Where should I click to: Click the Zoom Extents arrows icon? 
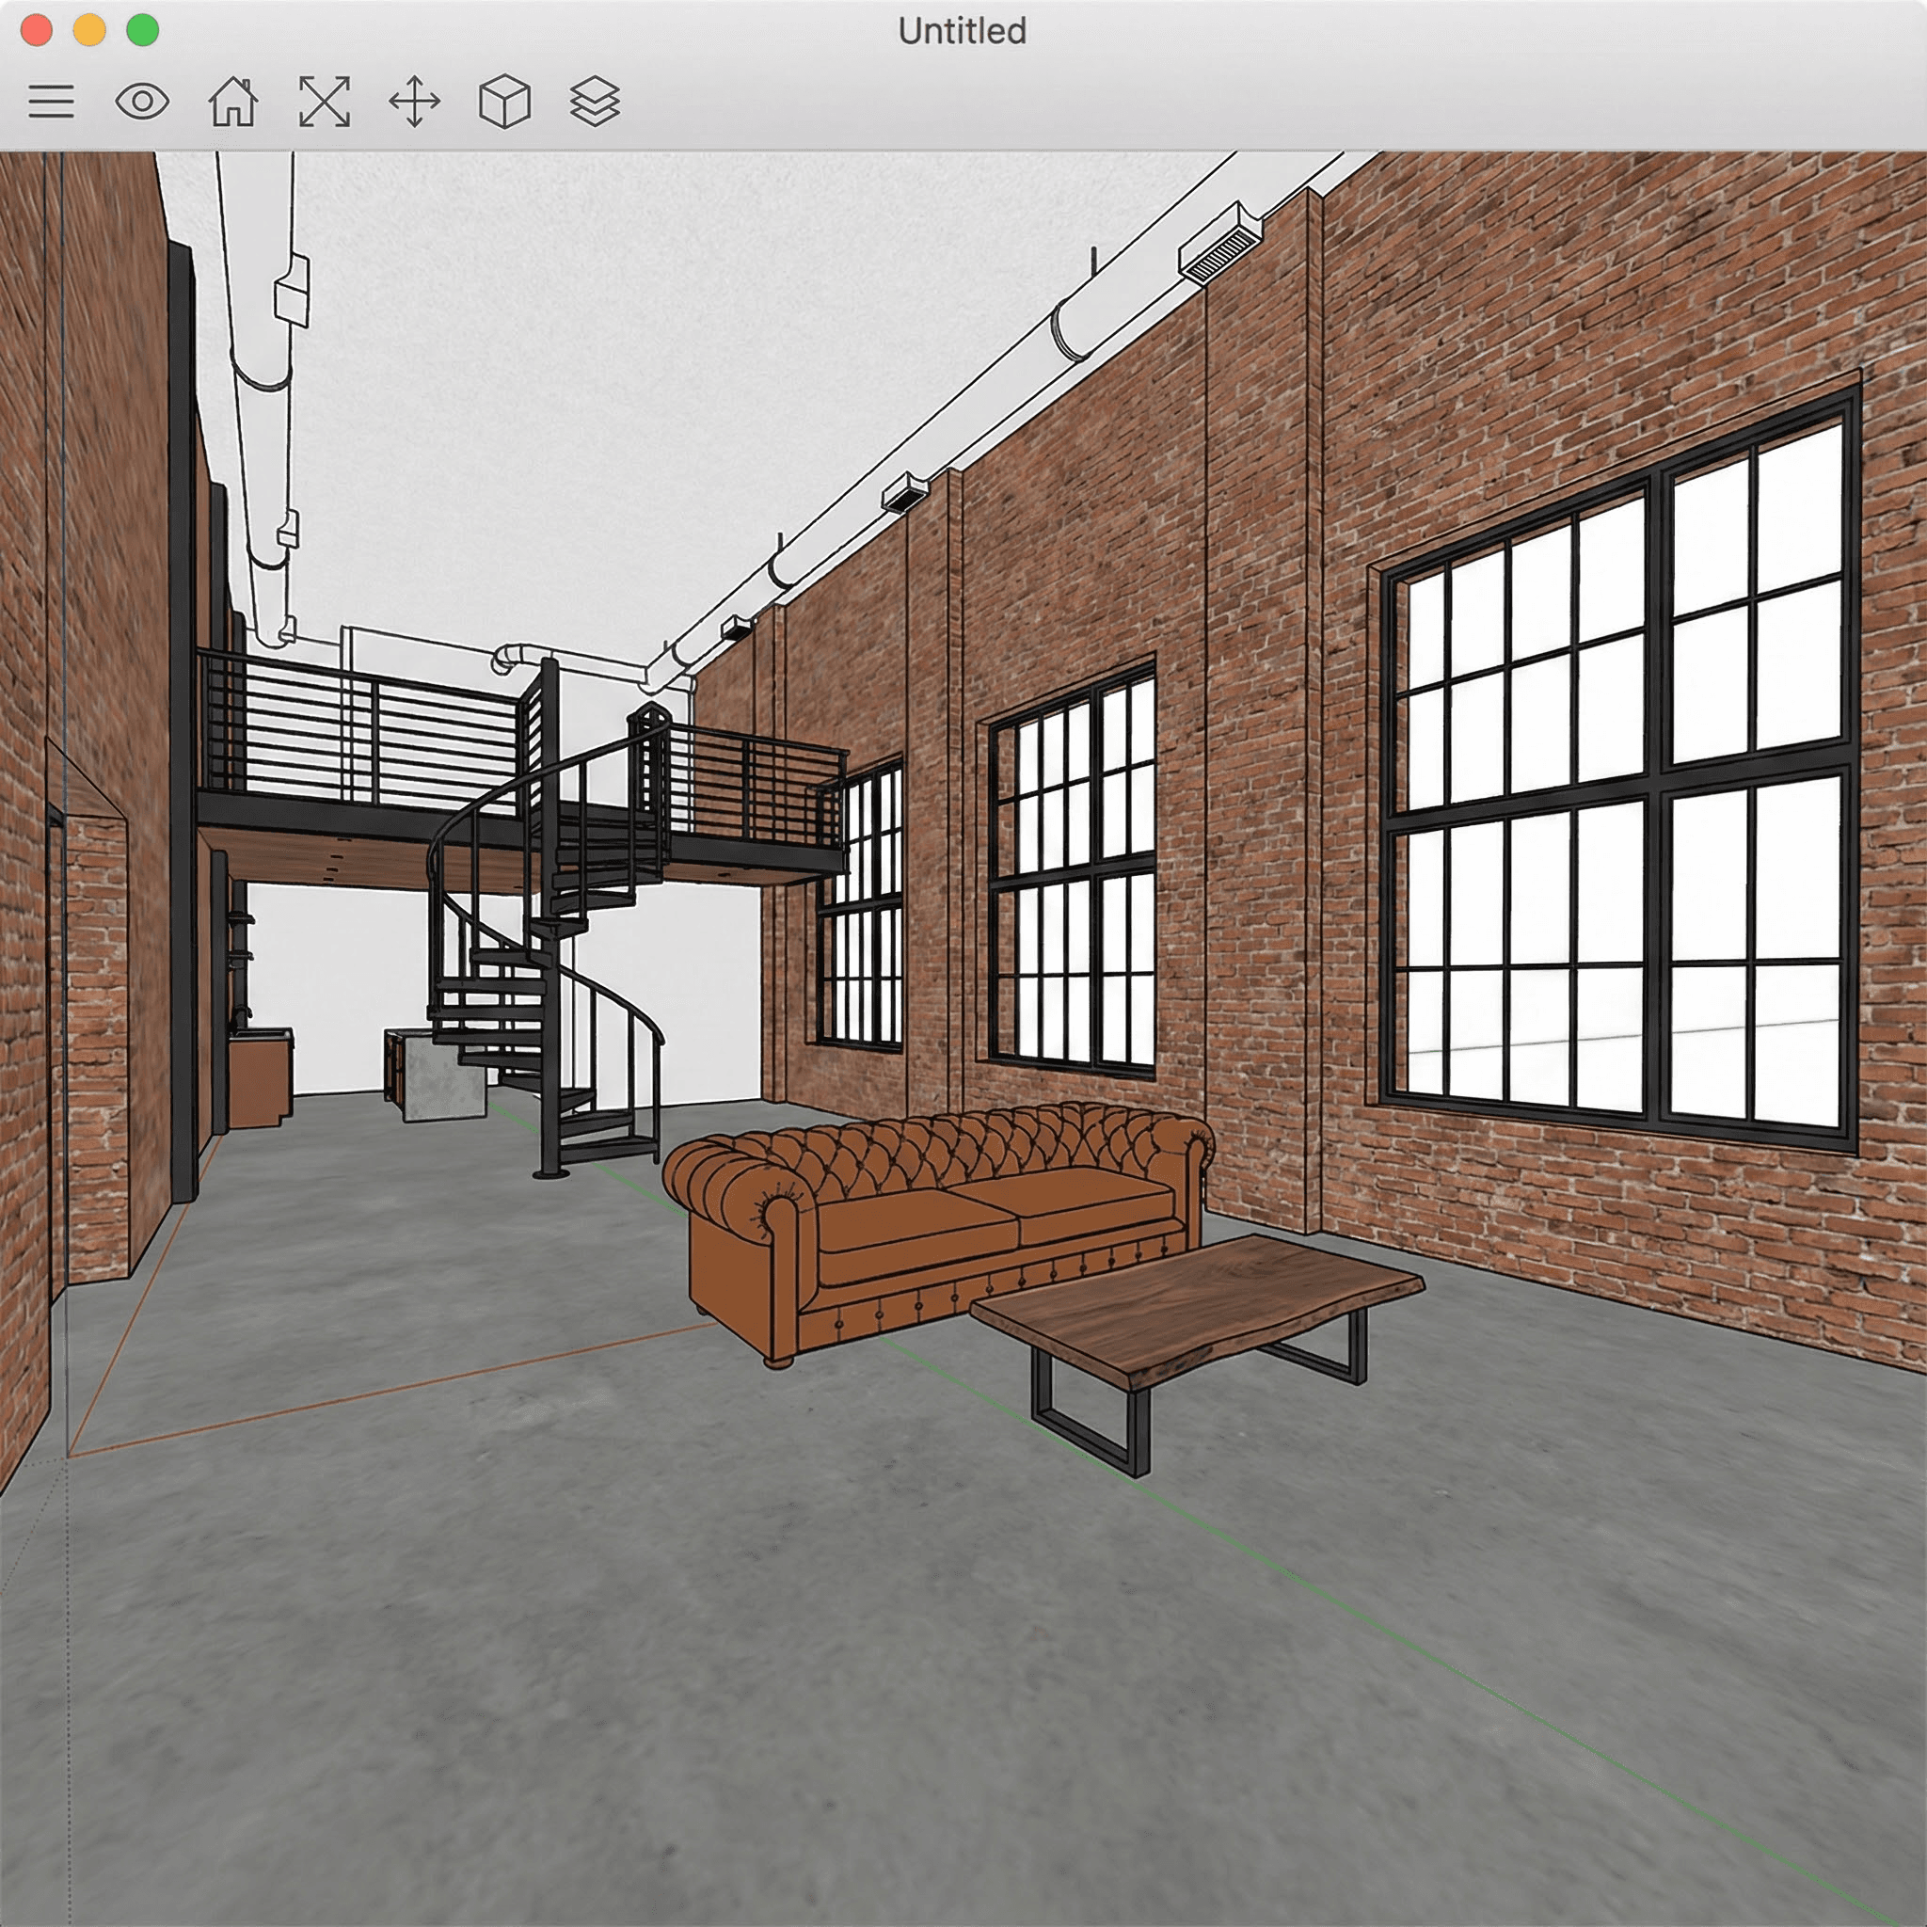point(325,102)
